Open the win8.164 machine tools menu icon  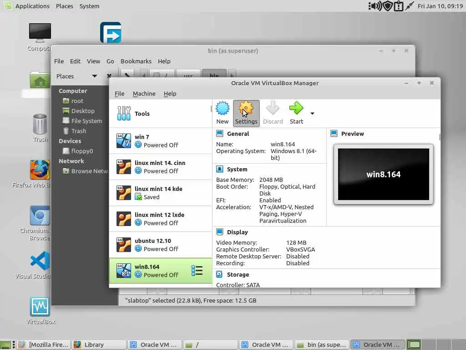[x=197, y=271]
